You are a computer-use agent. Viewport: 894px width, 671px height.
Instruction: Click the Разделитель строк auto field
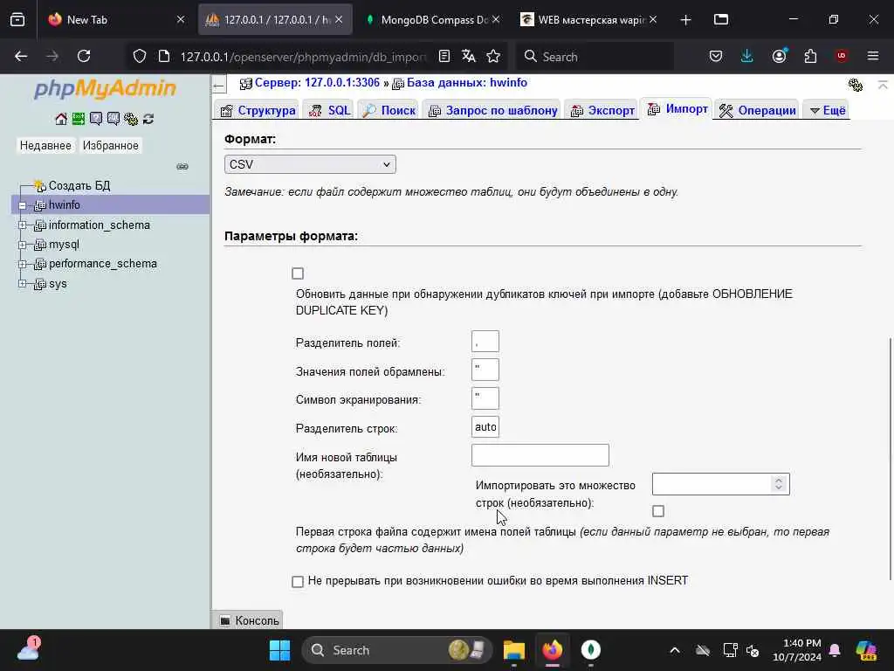[485, 426]
